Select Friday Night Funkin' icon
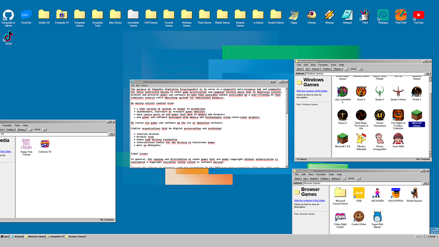 [340, 220]
